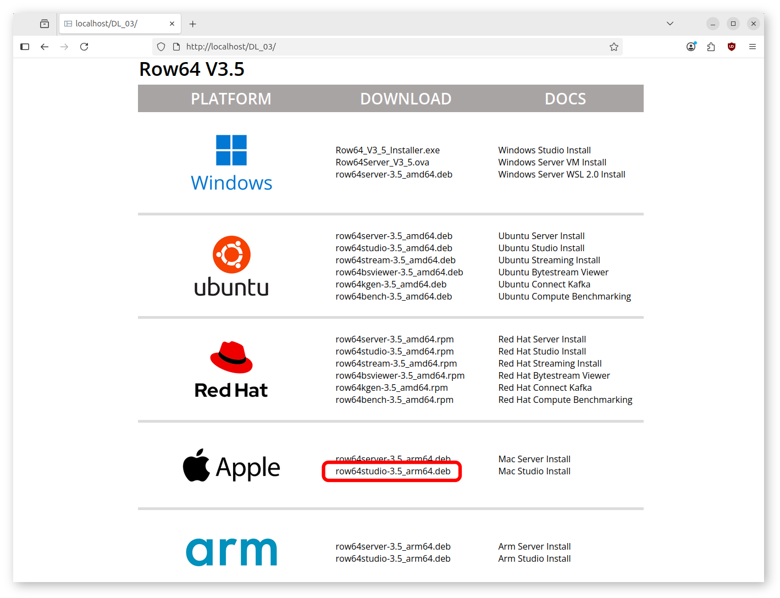
Task: Download row64stream-3.5_amd64.rpm
Action: pyautogui.click(x=396, y=363)
